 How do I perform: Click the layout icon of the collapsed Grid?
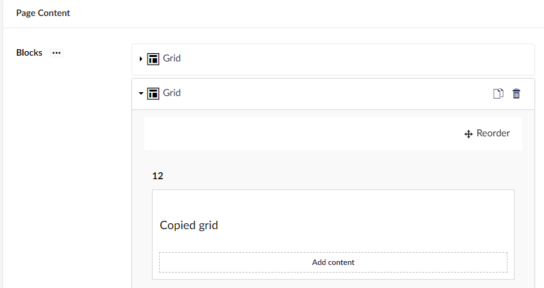[x=153, y=59]
